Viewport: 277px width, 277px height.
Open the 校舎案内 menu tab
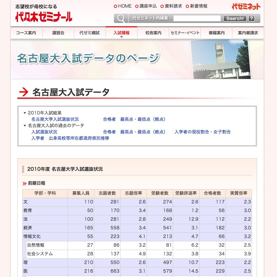[x=153, y=33]
